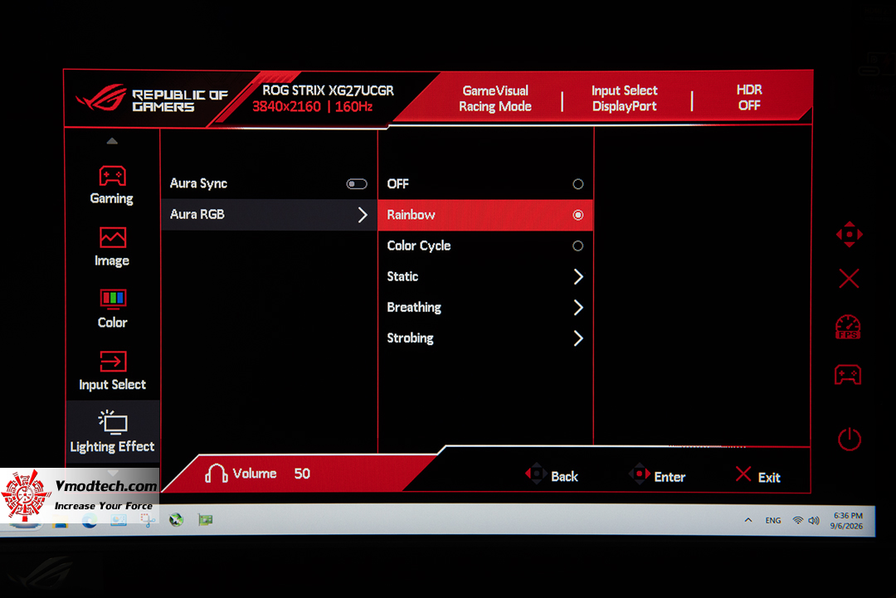
Task: Click the ROG STRIX XG27UCGR model name
Action: coord(328,90)
